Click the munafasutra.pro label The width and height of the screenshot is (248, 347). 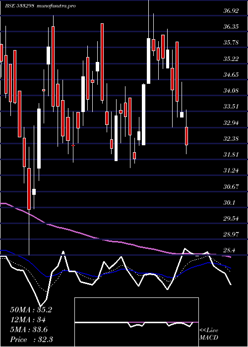(x=57, y=6)
